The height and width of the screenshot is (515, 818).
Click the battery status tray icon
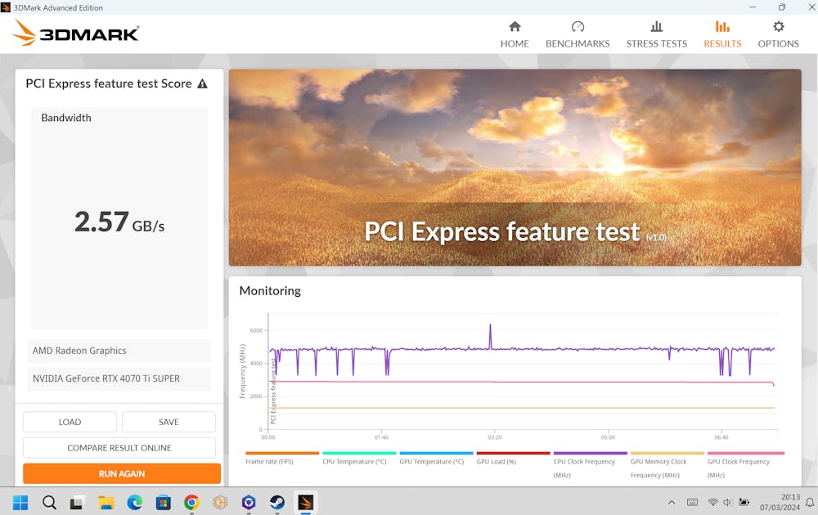[744, 503]
